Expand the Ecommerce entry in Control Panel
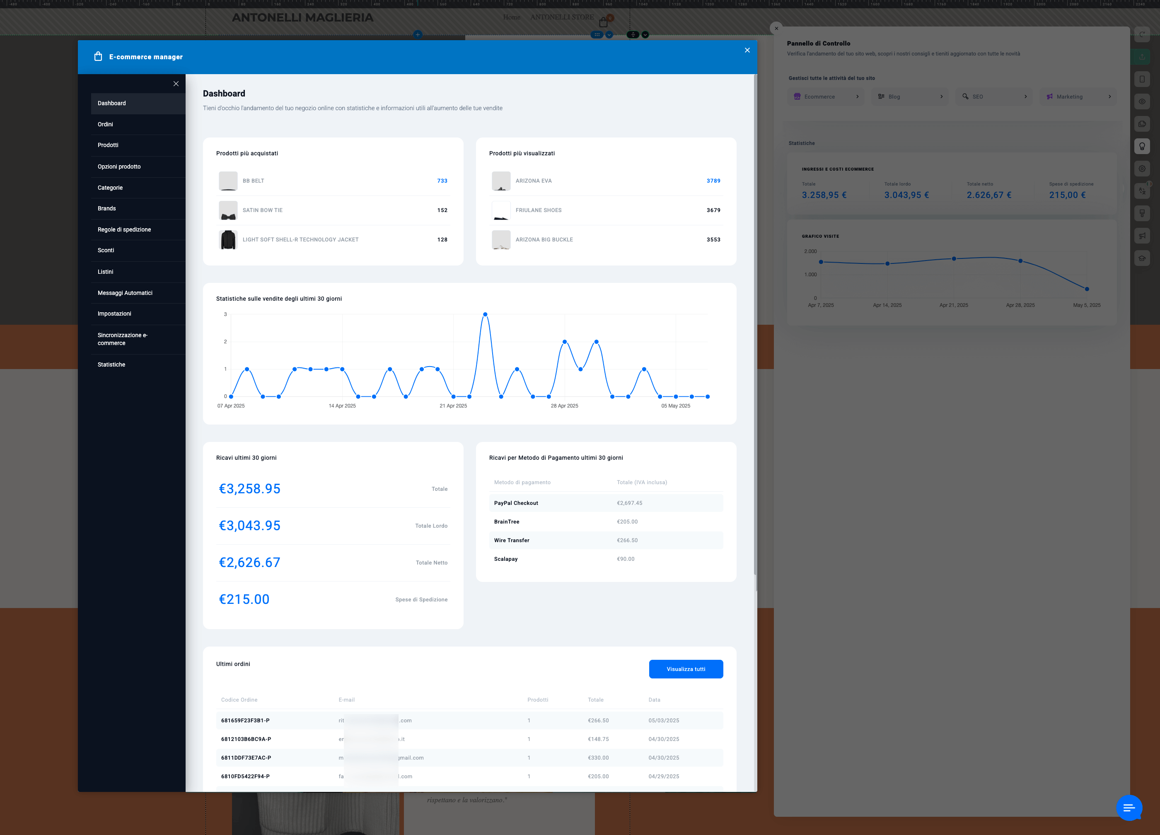 click(x=826, y=97)
